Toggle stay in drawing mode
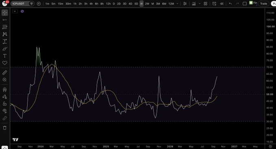 pyautogui.click(x=5, y=96)
